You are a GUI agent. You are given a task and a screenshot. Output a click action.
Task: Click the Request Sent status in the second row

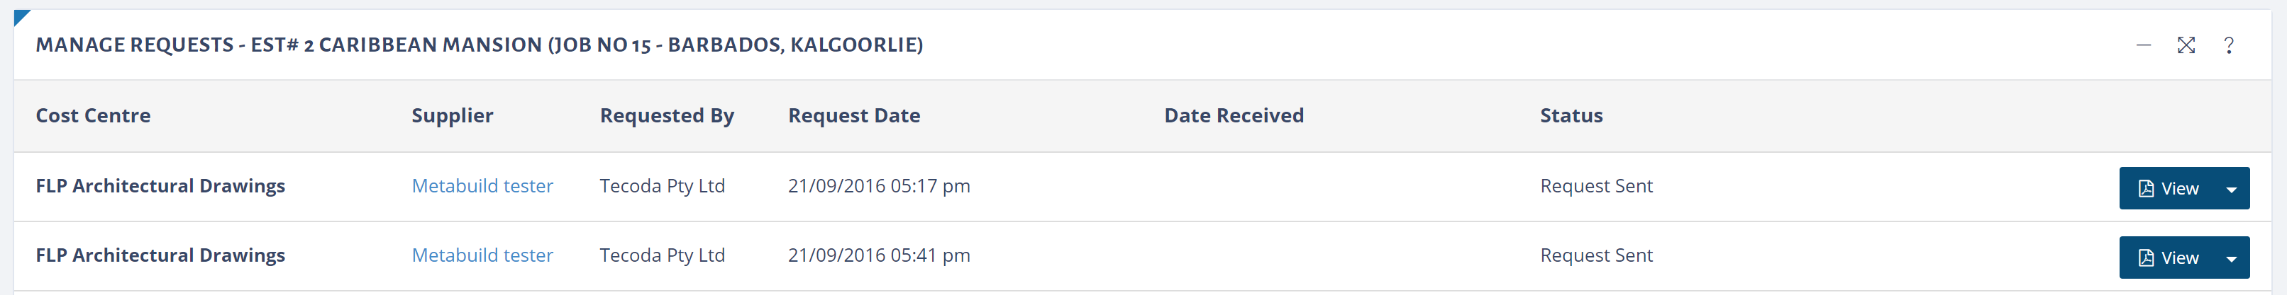pos(1596,255)
